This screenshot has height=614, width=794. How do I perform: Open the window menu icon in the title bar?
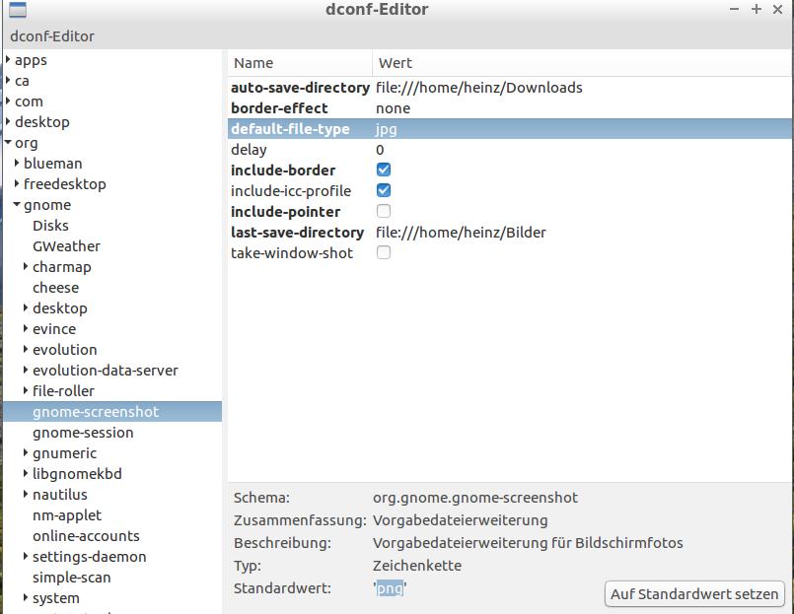click(18, 10)
